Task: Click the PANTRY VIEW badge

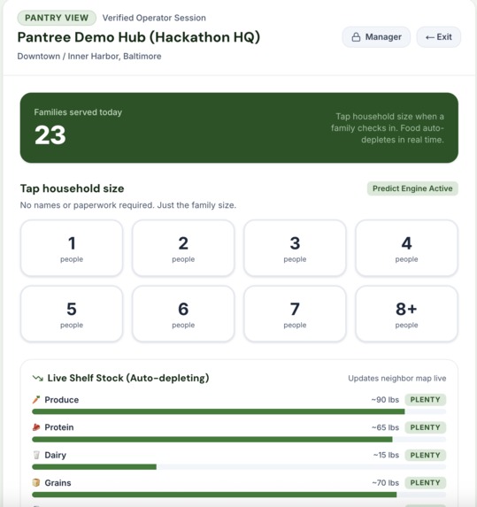Action: tap(57, 18)
